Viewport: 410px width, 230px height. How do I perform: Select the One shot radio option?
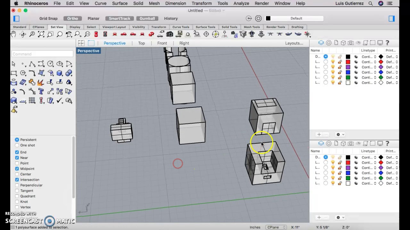(x=17, y=145)
